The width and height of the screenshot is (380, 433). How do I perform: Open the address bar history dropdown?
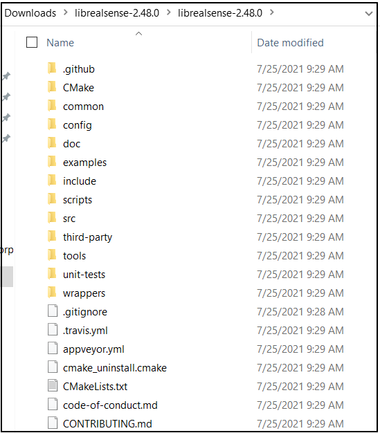369,13
